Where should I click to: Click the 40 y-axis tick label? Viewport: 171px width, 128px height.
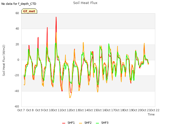tap(17, 29)
